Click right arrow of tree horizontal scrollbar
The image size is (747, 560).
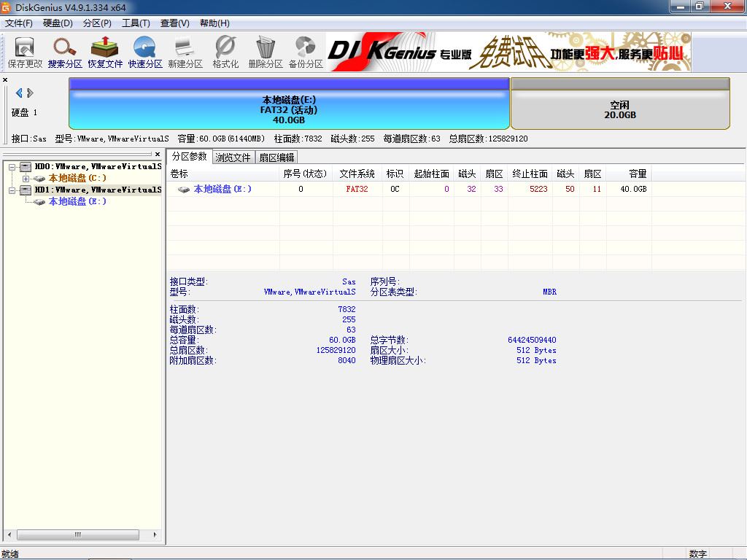tap(155, 534)
